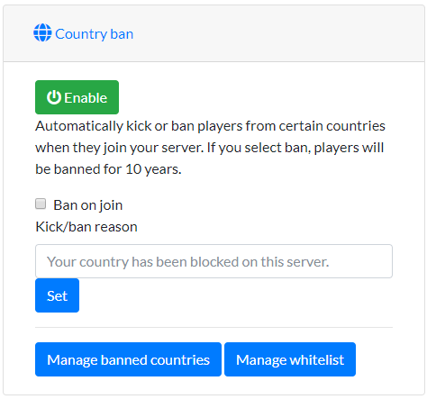Click the 'Ban on join' label text

coord(88,205)
